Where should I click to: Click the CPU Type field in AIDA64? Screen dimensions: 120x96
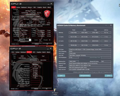click(90, 49)
